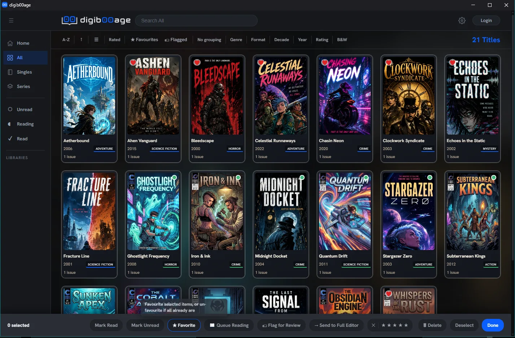Viewport: 515px width, 338px height.
Task: Filter to Favourites
Action: (x=144, y=40)
